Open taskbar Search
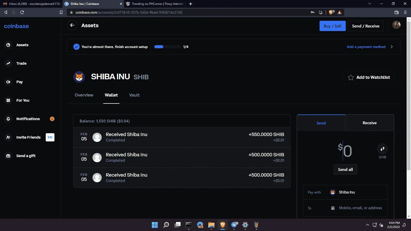 [x=166, y=225]
